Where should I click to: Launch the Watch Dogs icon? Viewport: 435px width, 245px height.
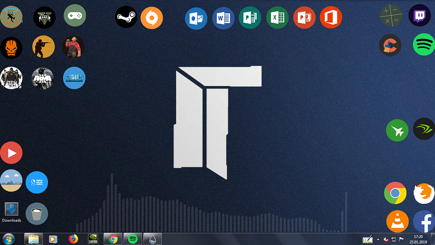11,78
